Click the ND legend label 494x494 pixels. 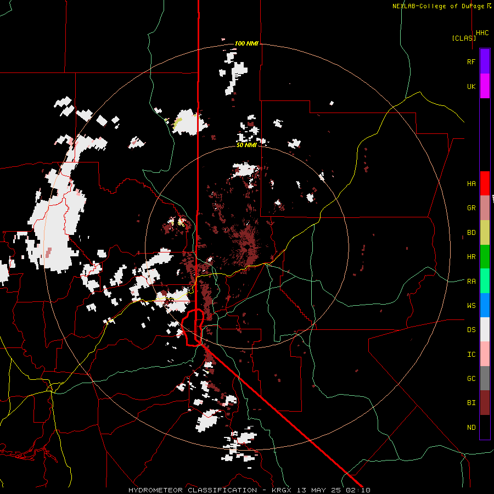coord(471,427)
